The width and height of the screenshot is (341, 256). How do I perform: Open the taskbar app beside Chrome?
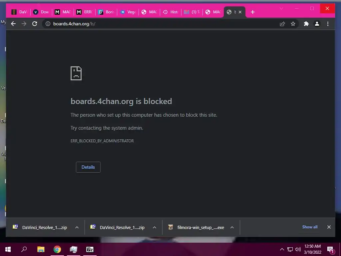pos(74,249)
